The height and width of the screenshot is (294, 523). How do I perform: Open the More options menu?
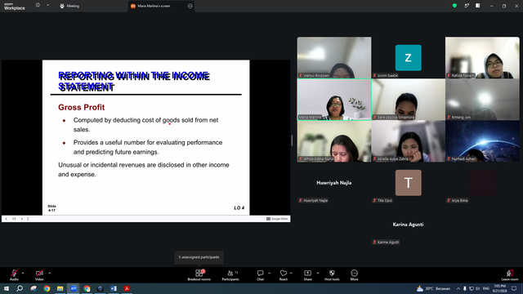[354, 275]
